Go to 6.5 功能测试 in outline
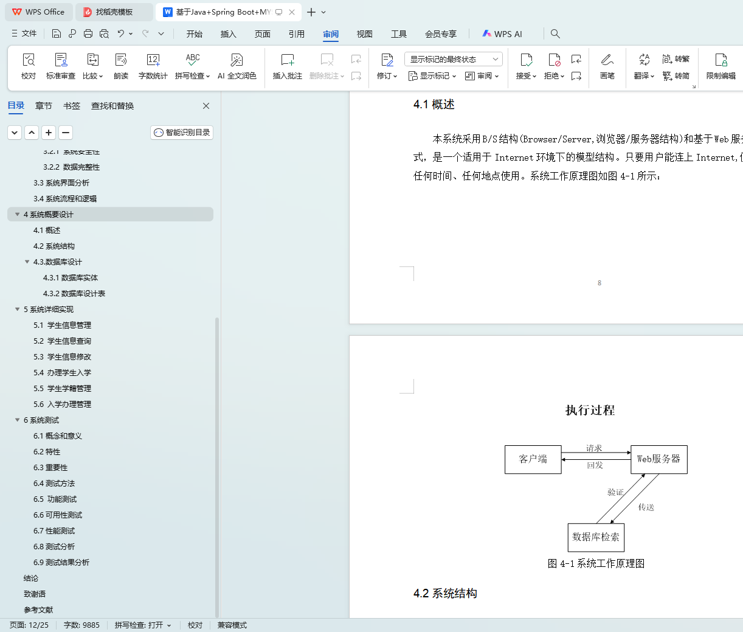This screenshot has height=632, width=743. (55, 499)
